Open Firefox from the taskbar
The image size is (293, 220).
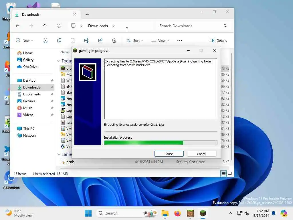(x=177, y=213)
